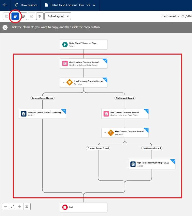
Task: Click the Opt Out action icon
Action: 24,114
